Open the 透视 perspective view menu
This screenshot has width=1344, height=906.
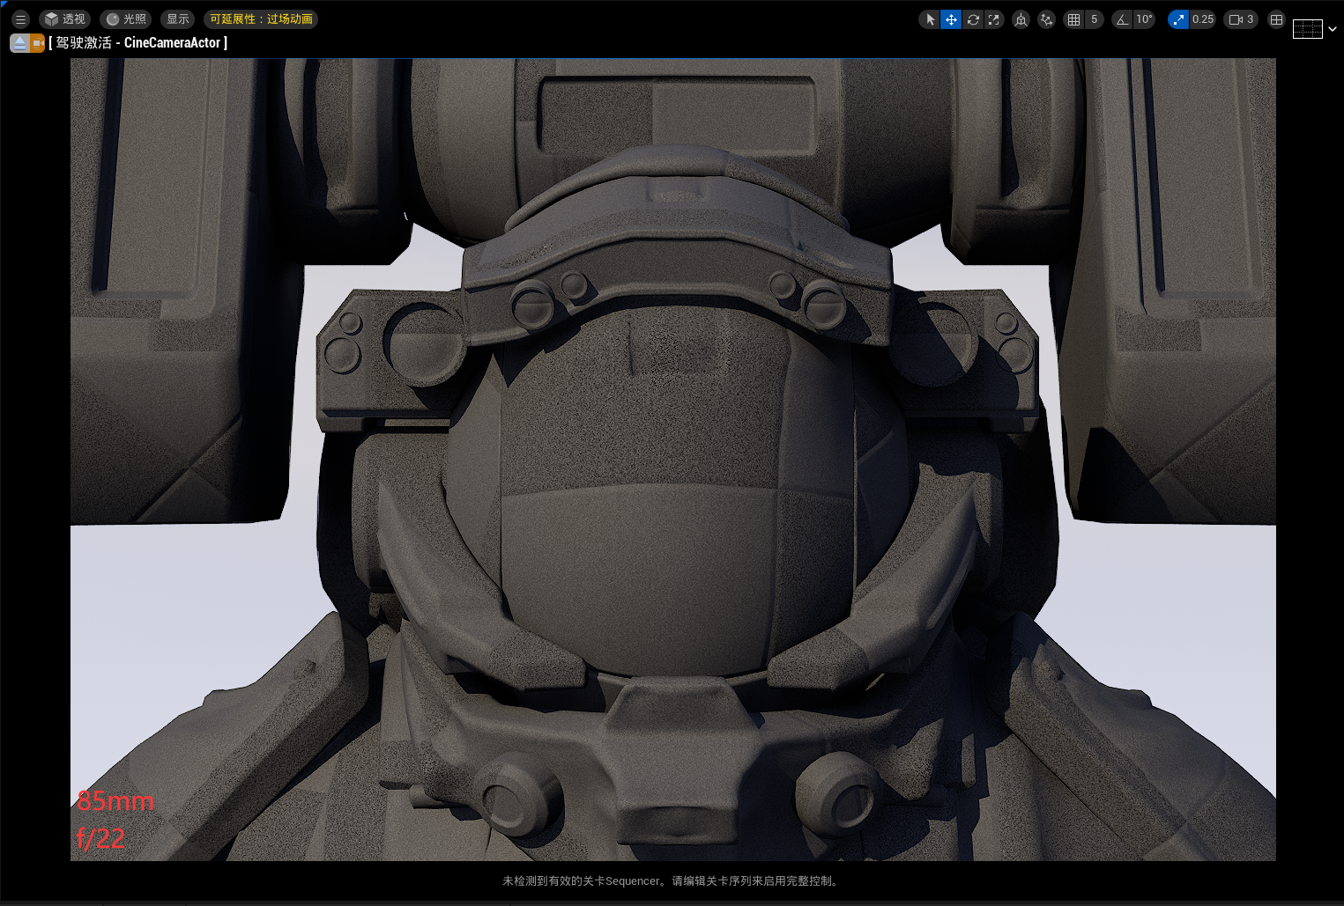[65, 19]
